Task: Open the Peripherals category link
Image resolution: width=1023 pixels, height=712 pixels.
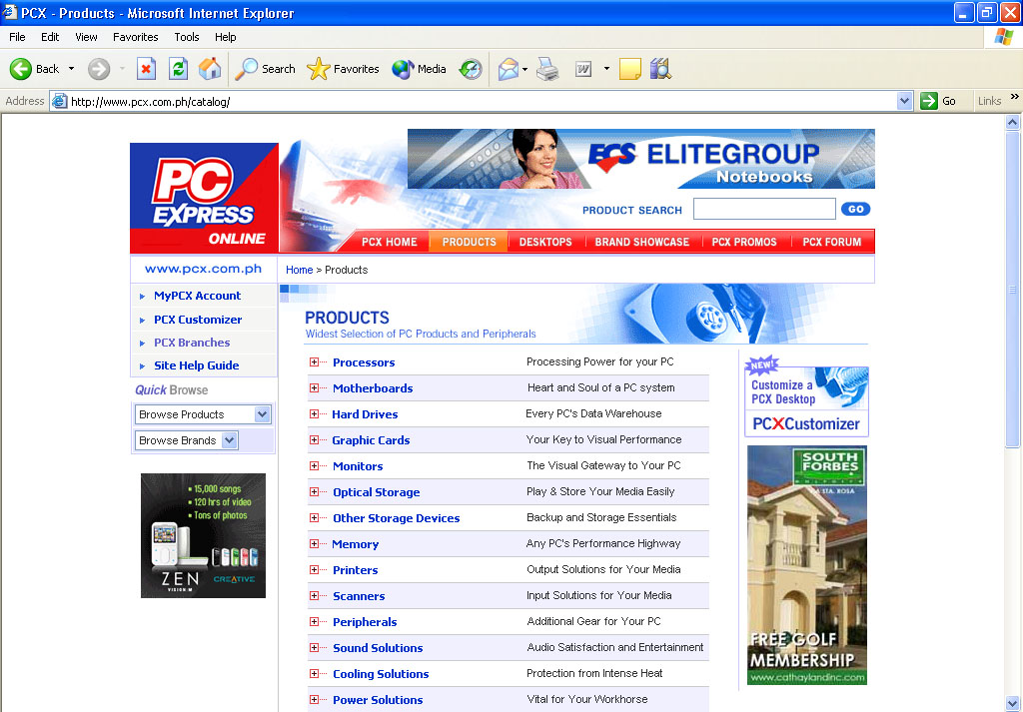Action: (x=365, y=622)
